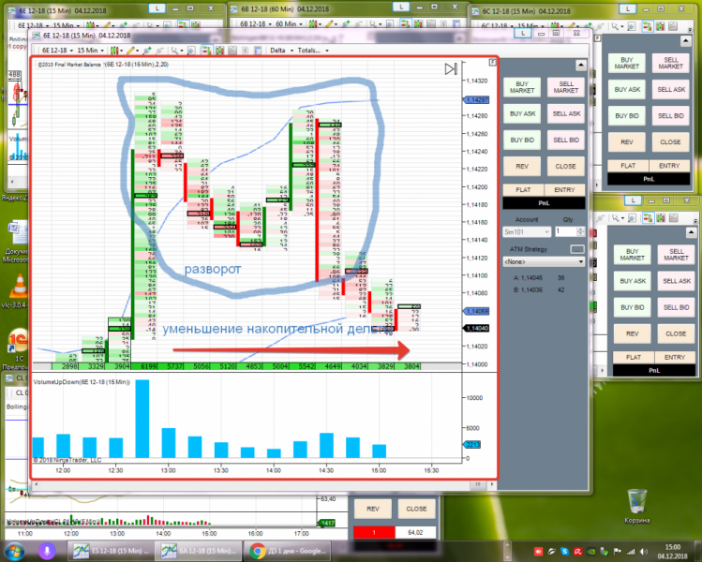Toggle the L link button in 6B window title
This screenshot has height=562, width=702.
(x=401, y=7)
